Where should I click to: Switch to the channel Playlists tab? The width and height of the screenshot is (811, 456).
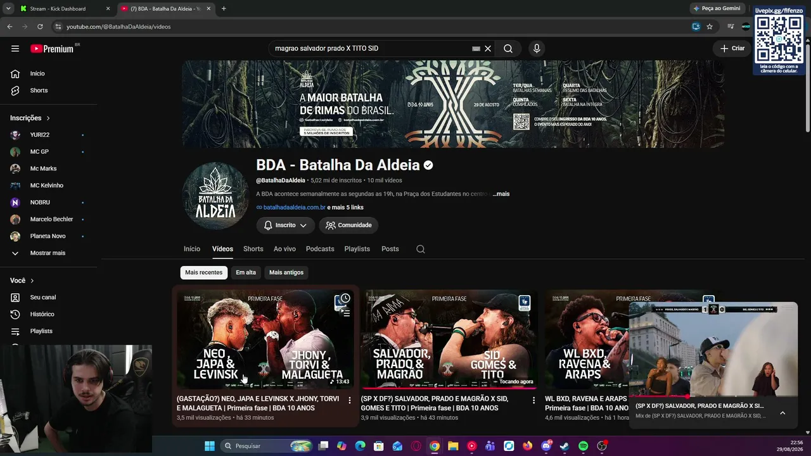click(x=357, y=249)
